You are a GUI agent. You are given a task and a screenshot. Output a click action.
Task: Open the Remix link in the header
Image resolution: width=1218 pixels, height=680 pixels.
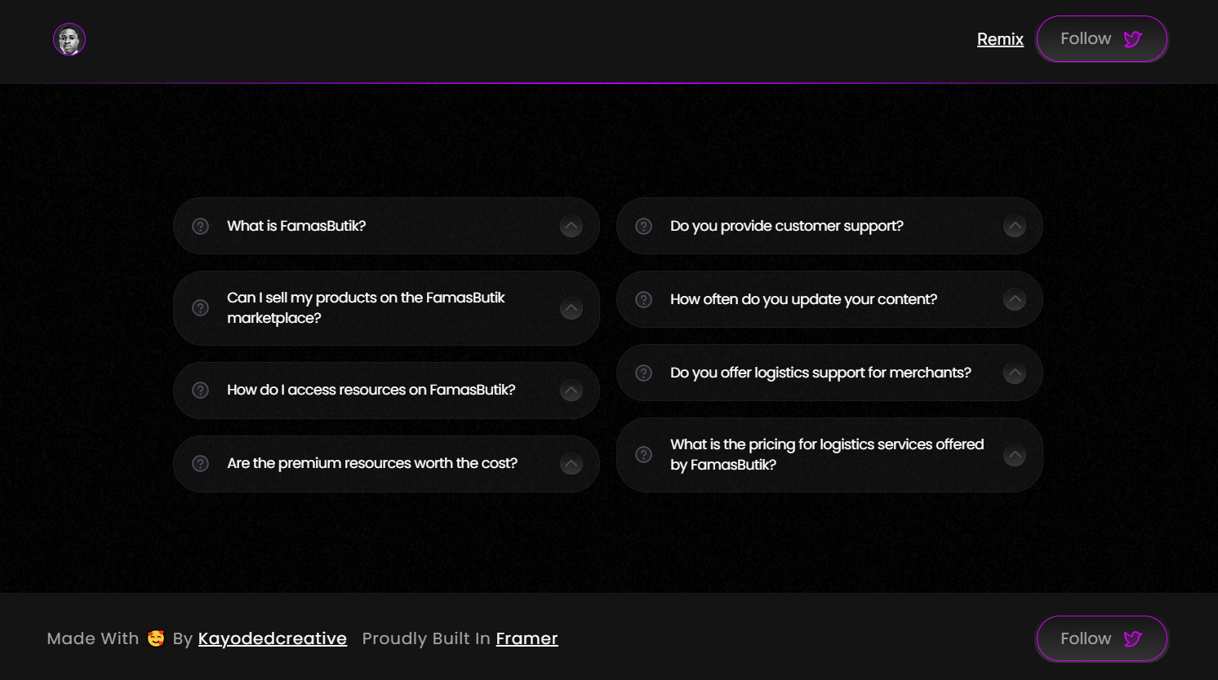coord(1000,39)
